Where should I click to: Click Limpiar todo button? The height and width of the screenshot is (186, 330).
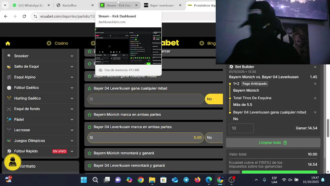point(273,143)
